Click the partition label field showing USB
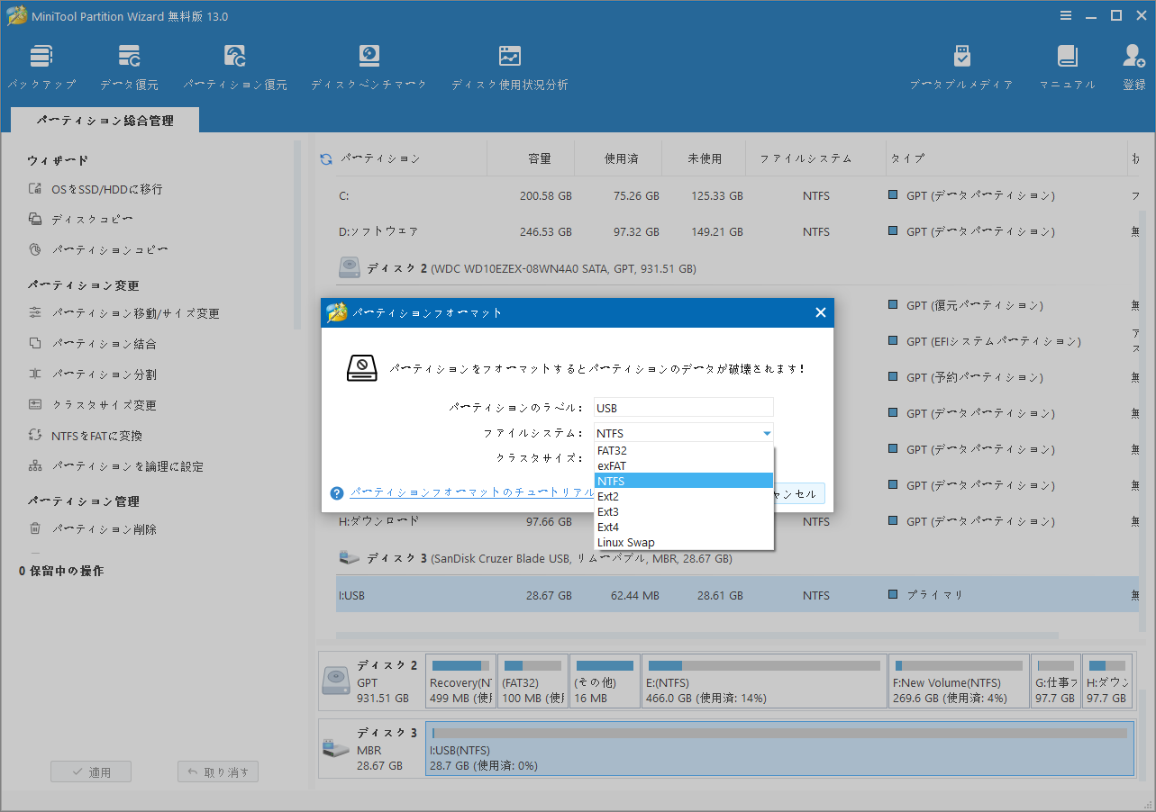Viewport: 1156px width, 812px height. (x=683, y=407)
